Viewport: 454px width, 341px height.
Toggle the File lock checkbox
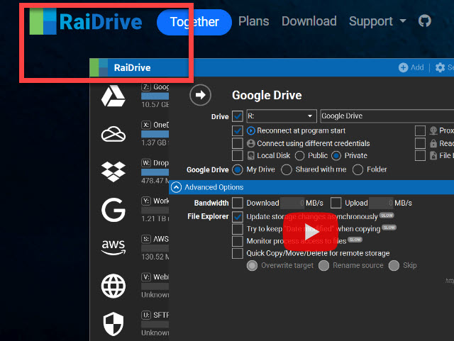tap(420, 155)
